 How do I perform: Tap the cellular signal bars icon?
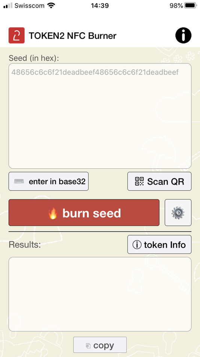(8, 6)
